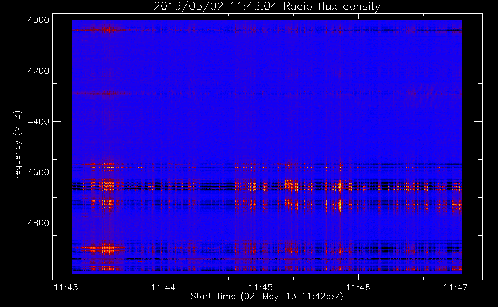The height and width of the screenshot is (307, 498).
Task: Click the plot title '2013/05/02 11:43:04 Radio flux density'
Action: [x=267, y=6]
